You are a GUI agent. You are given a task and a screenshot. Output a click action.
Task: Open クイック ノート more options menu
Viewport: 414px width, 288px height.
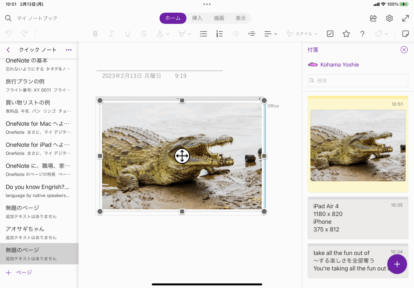click(69, 50)
